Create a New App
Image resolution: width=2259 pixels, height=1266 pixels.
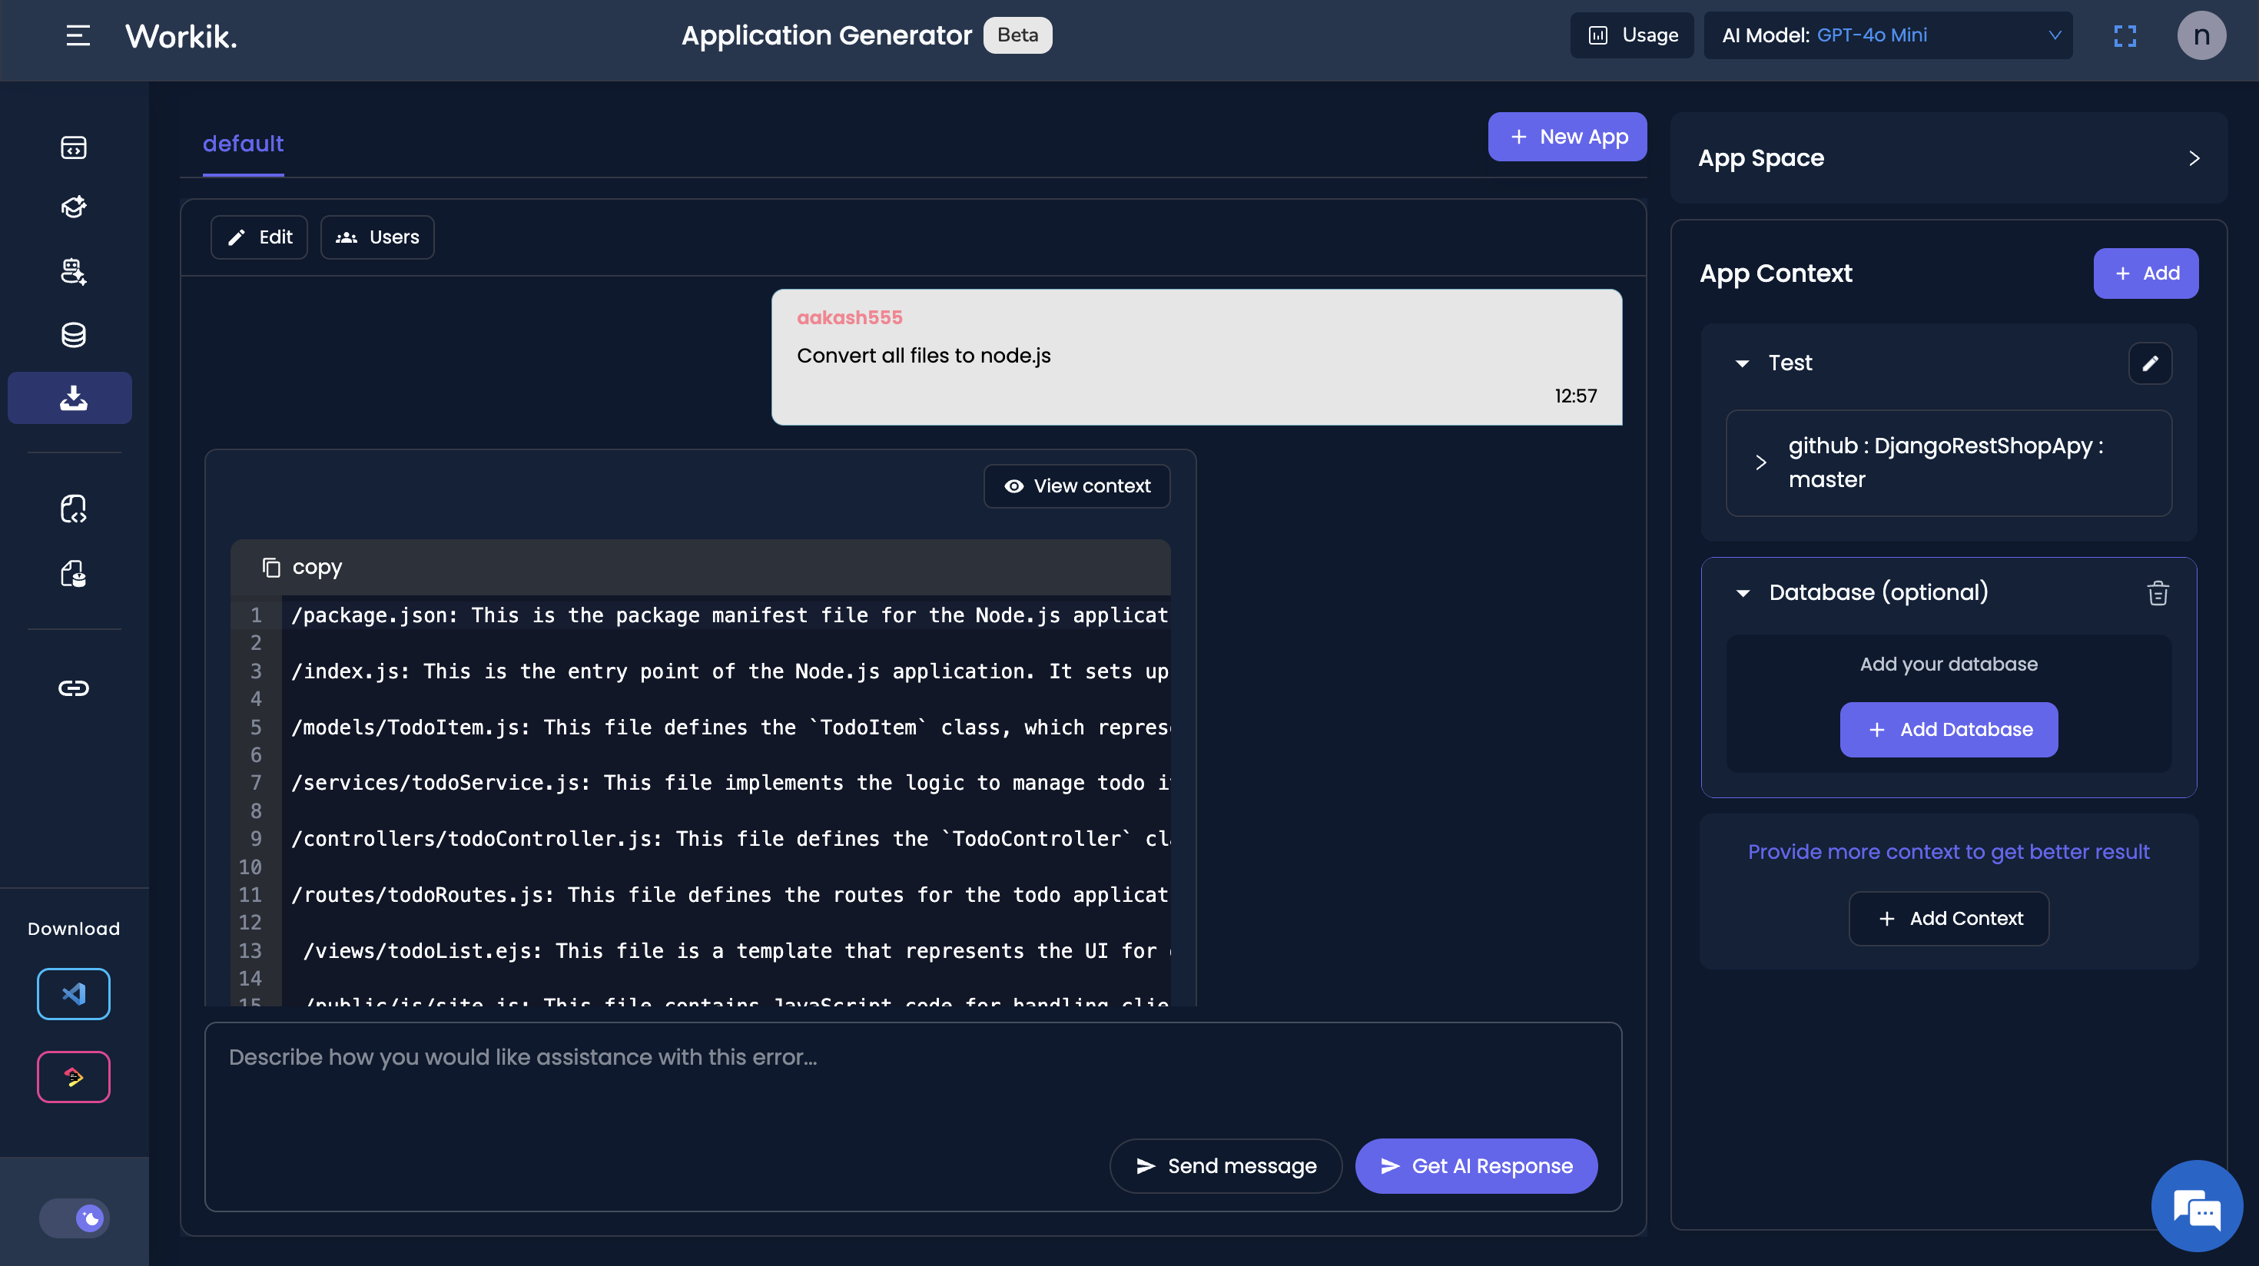click(x=1567, y=137)
